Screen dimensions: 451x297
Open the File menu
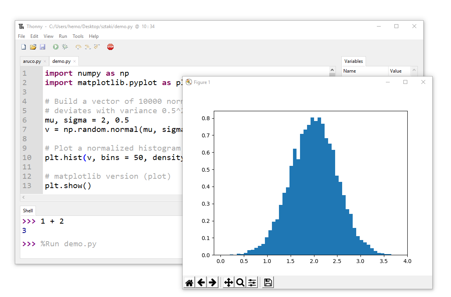coord(21,36)
